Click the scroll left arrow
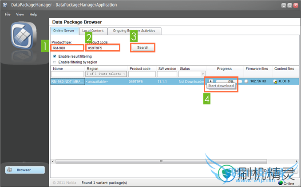 coord(53,161)
